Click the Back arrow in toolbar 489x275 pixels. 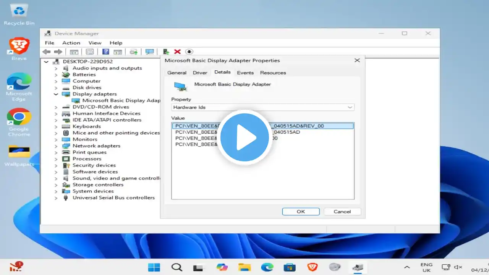pos(47,52)
